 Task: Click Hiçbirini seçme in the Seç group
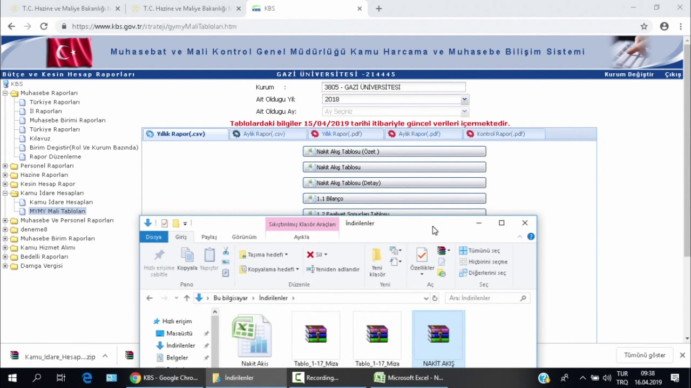483,262
